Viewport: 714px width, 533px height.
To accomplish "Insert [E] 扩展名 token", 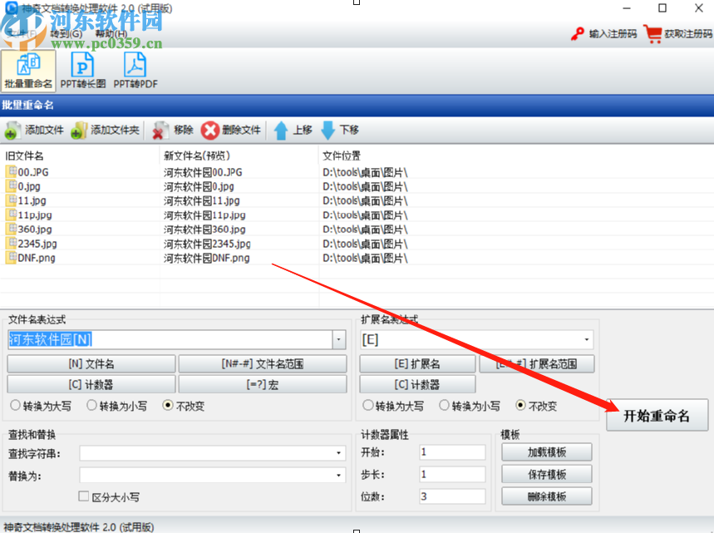I will point(417,363).
